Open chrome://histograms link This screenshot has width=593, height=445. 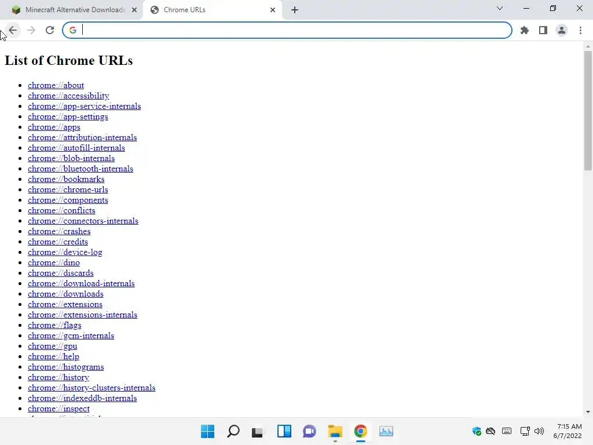pos(65,367)
